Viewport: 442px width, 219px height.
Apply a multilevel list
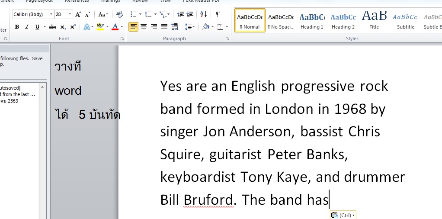coord(163,14)
